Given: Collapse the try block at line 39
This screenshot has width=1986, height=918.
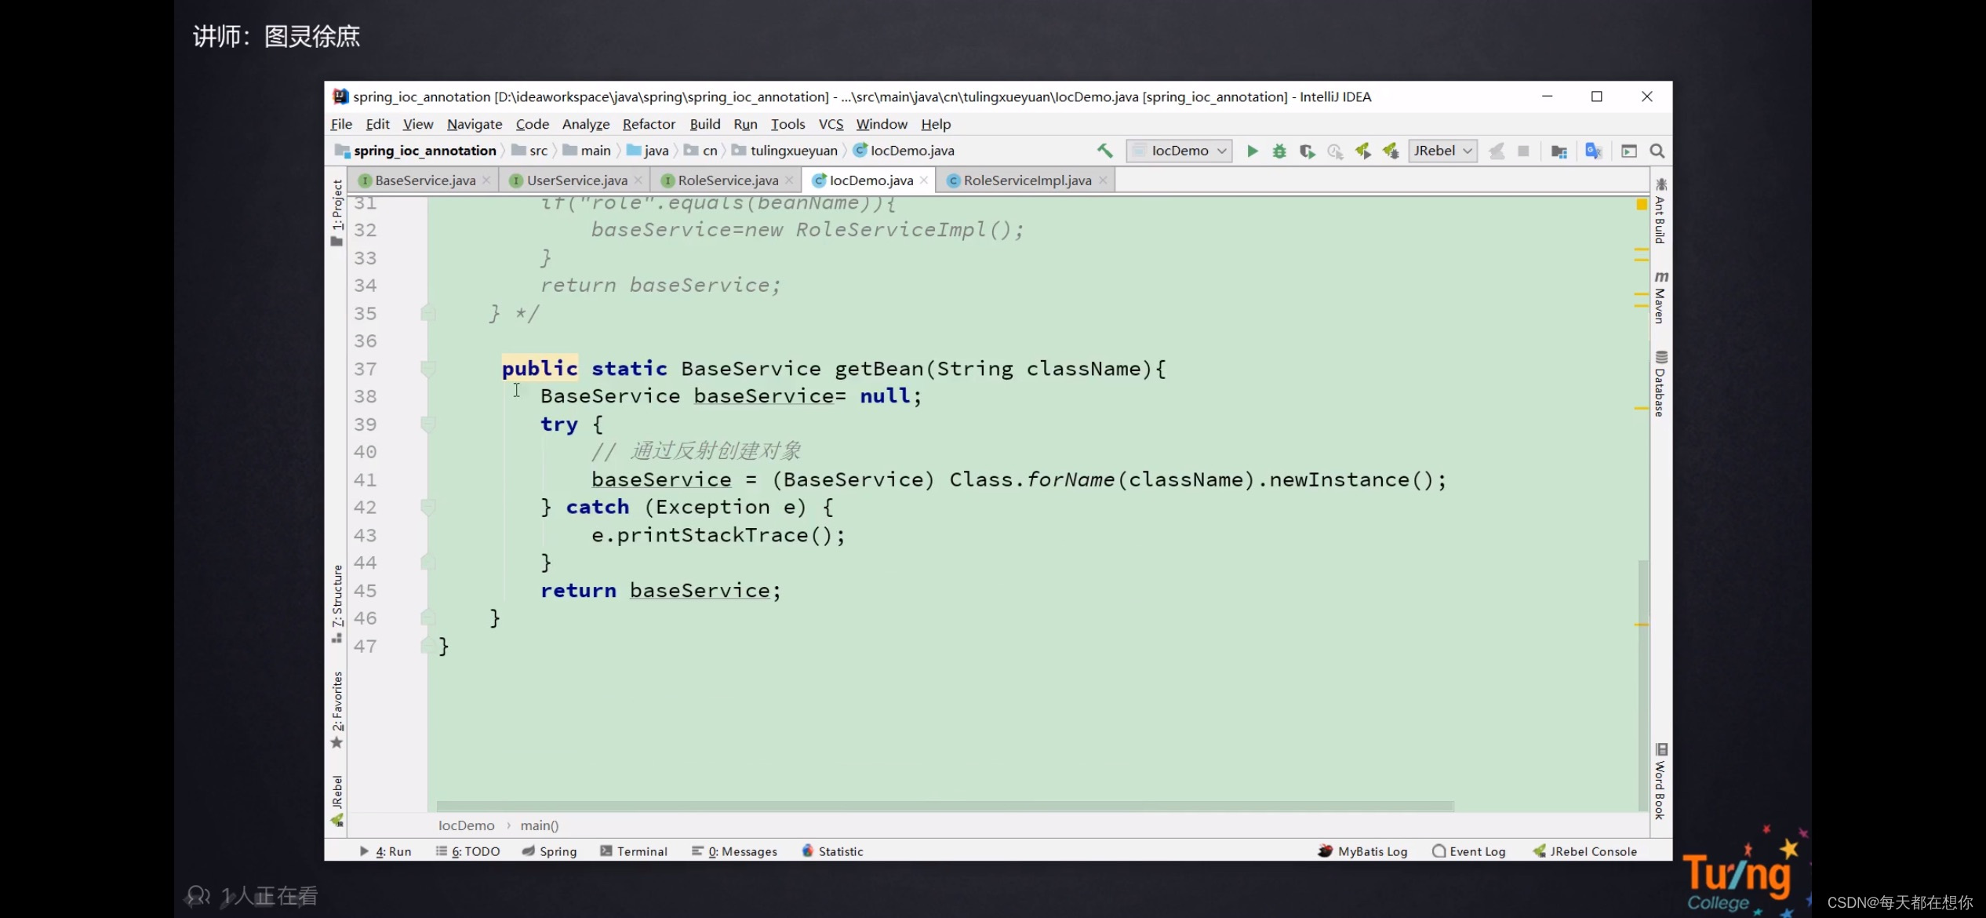Looking at the screenshot, I should click(428, 424).
